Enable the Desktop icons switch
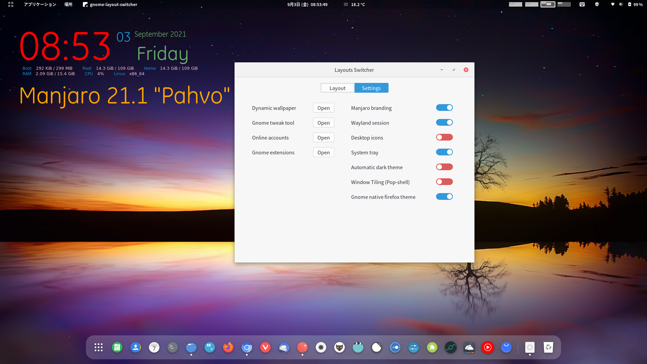Screen dimensions: 647x364 click(x=444, y=138)
